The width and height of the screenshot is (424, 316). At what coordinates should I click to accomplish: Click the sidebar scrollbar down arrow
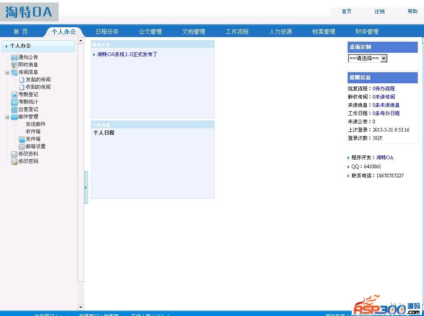point(81,307)
